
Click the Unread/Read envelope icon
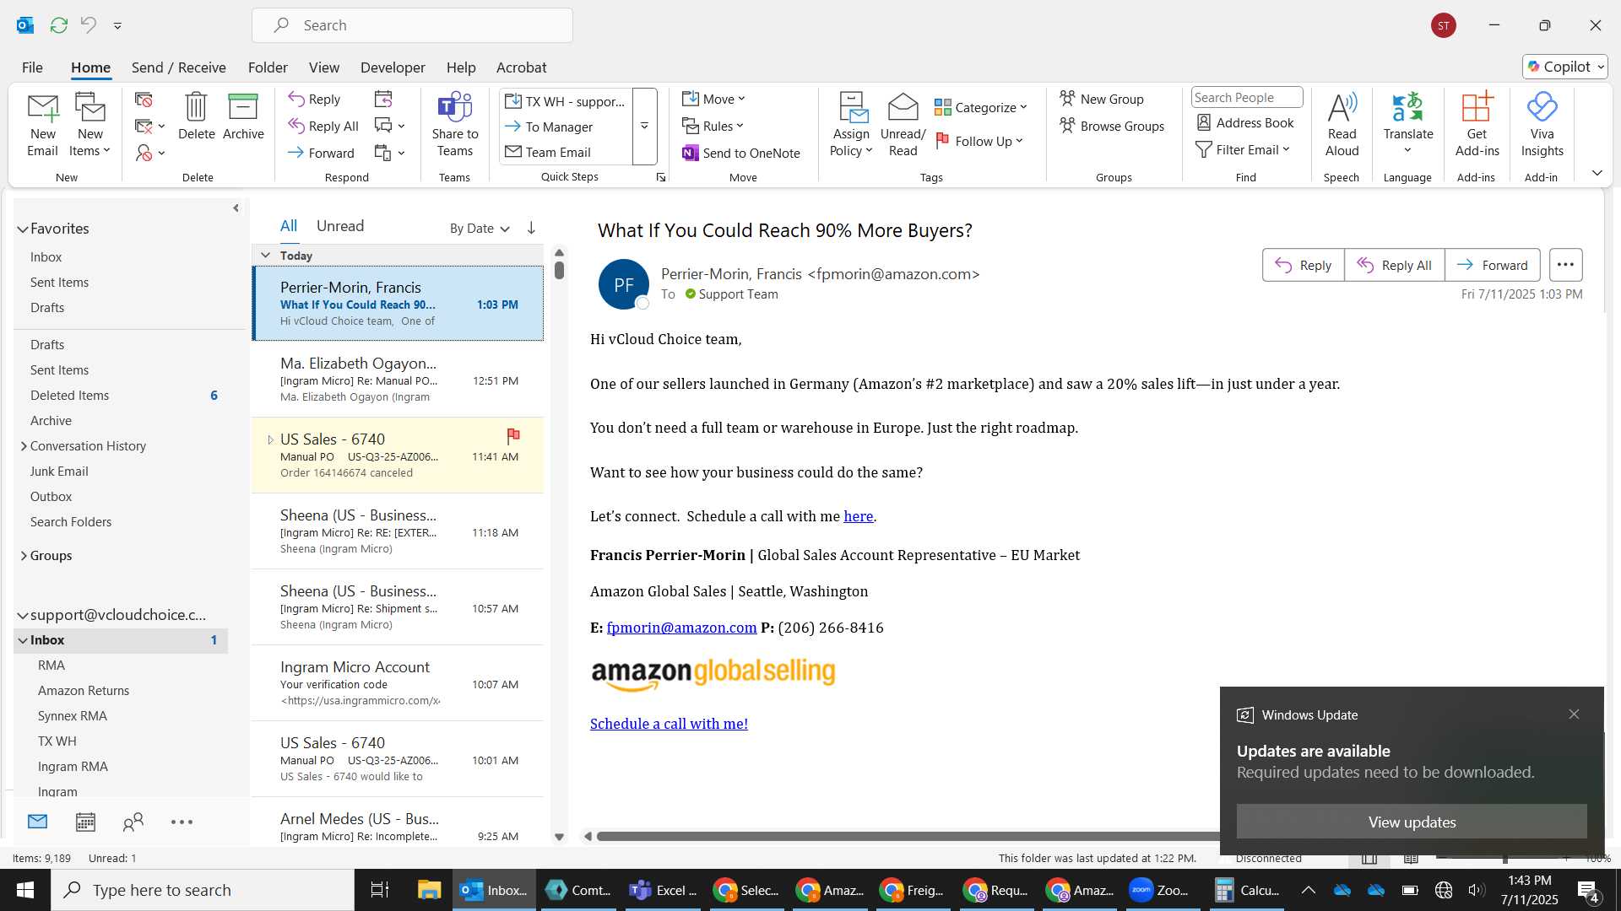pos(903,108)
